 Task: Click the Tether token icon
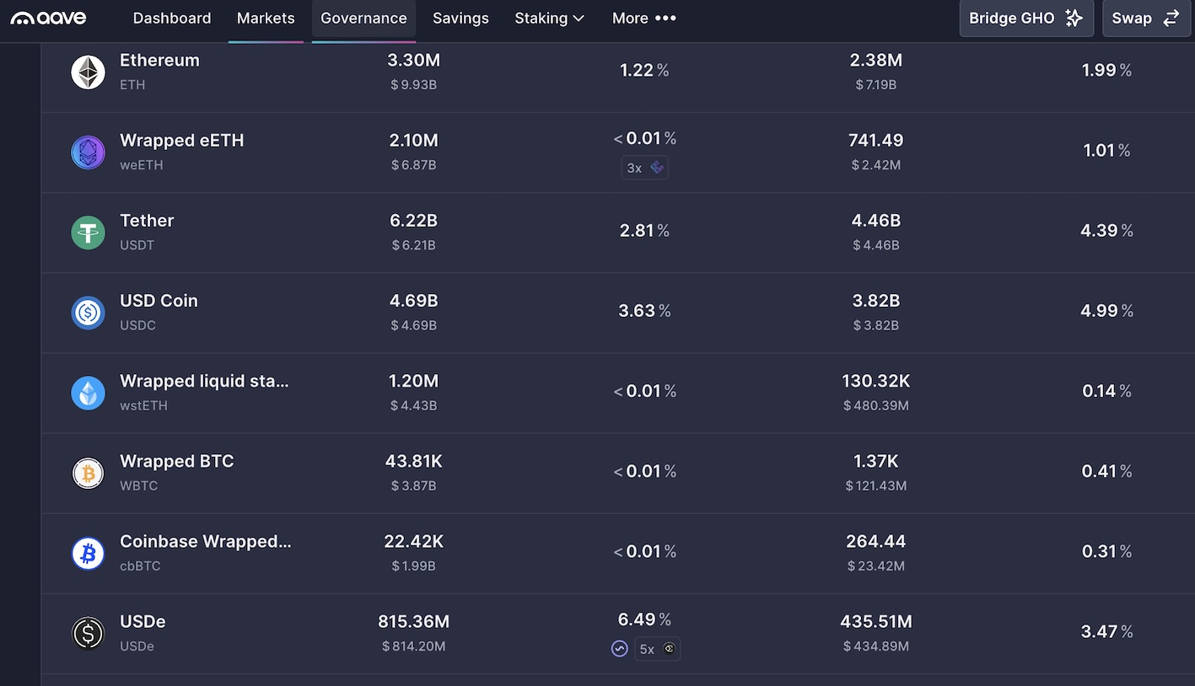coord(88,233)
